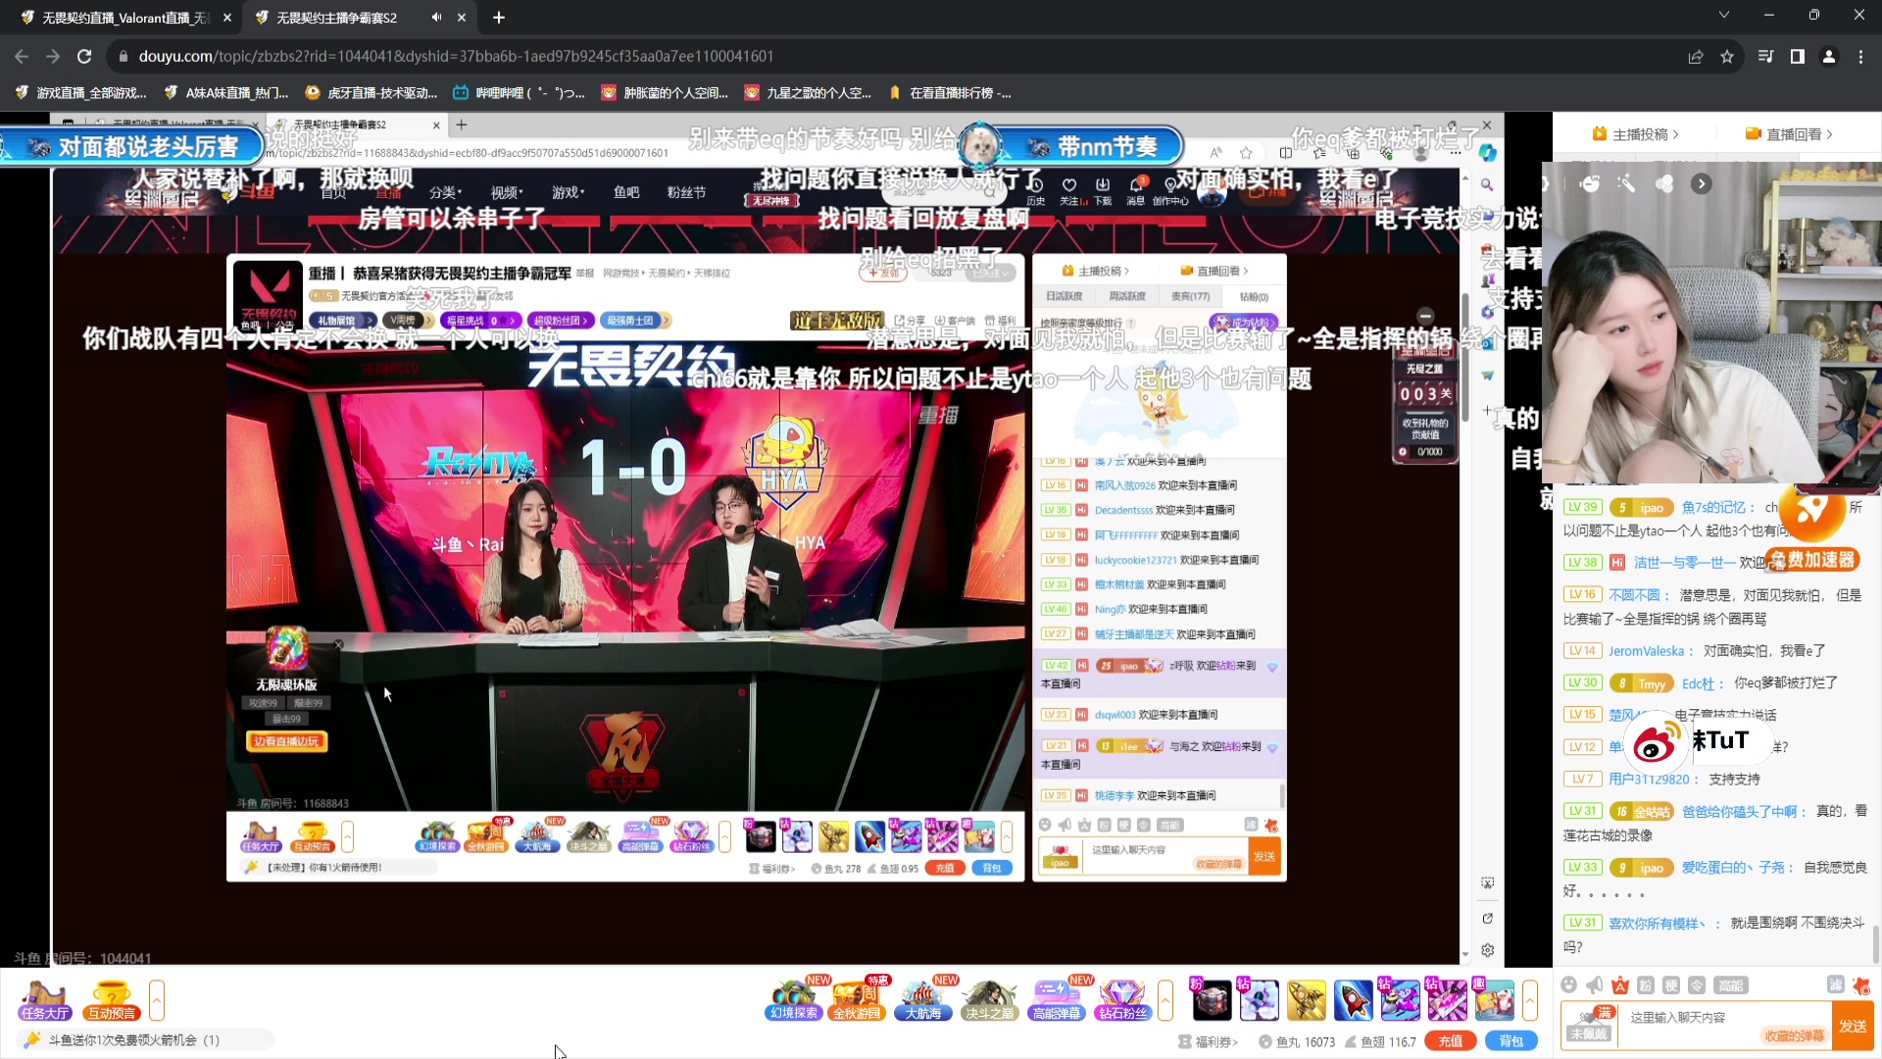
Task: Open the 滤 danmaku filter icon
Action: pos(1835,984)
